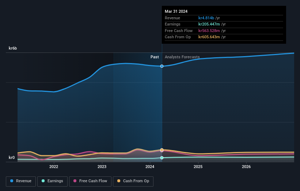
Task: Click the kr205.447m earnings value in tooltip
Action: [209, 24]
